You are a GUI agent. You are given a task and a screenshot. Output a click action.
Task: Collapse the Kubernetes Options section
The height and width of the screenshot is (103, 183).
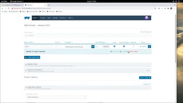click(88, 88)
